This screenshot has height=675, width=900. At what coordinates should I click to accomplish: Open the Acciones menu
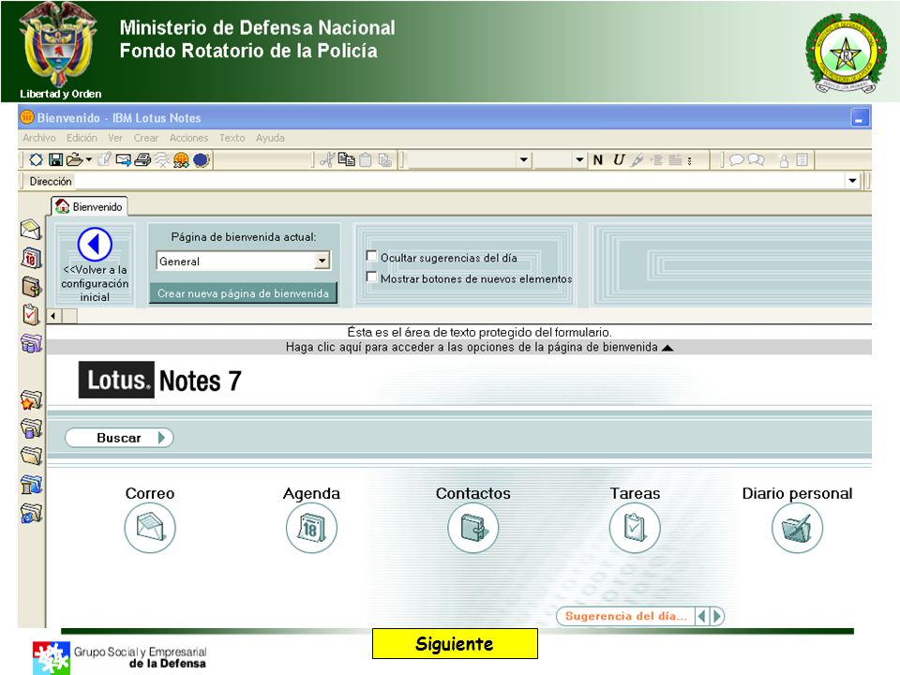188,138
